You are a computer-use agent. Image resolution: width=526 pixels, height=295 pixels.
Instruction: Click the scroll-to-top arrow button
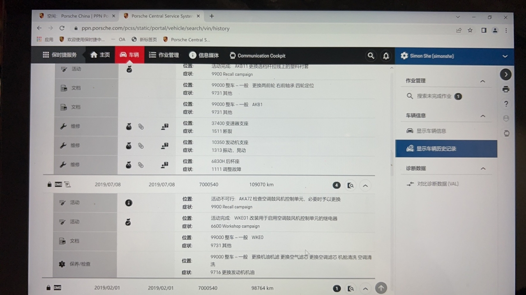[381, 288]
